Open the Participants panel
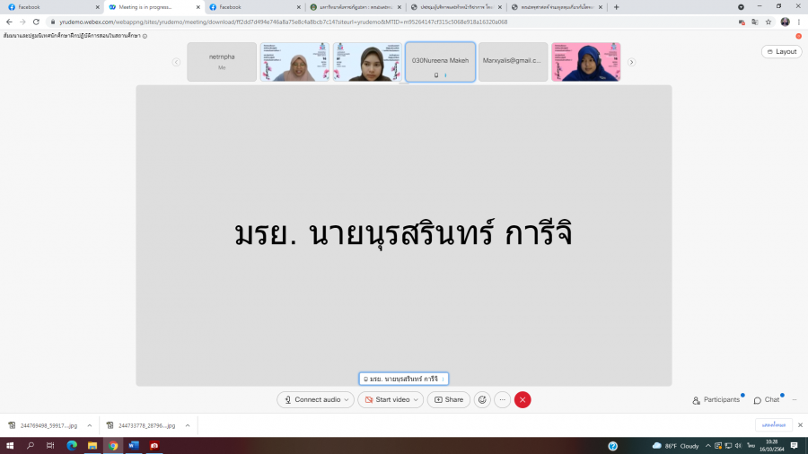808x454 pixels. 716,400
